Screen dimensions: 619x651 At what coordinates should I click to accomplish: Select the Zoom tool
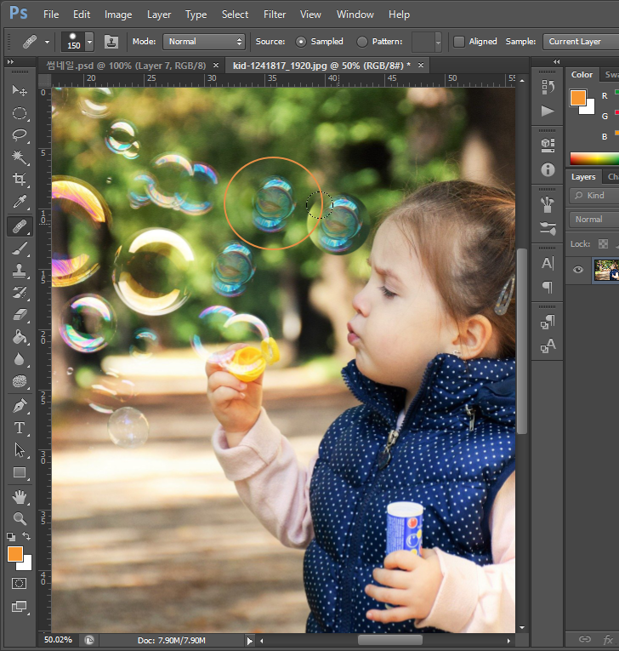19,518
